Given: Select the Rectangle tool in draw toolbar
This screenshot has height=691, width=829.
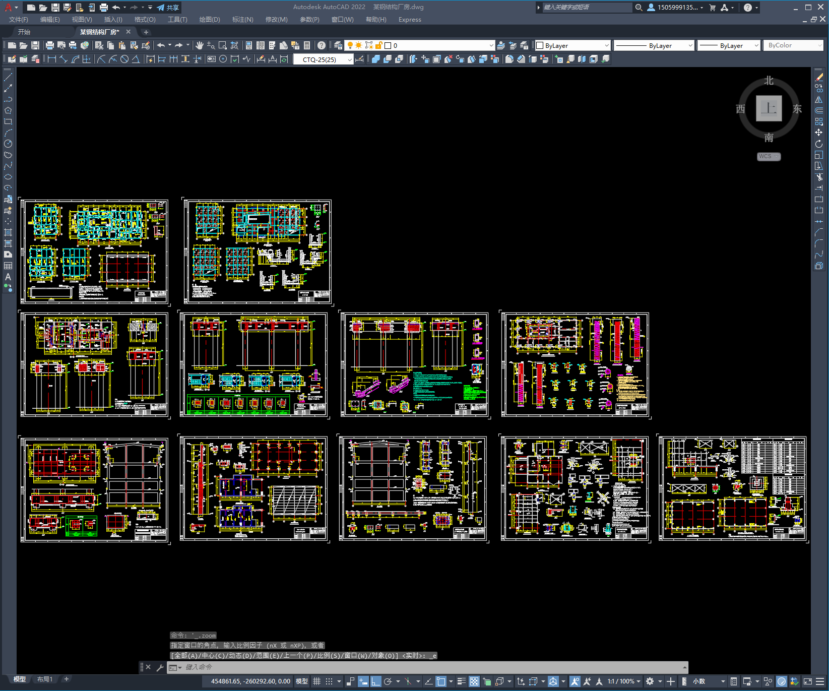Looking at the screenshot, I should coord(8,121).
